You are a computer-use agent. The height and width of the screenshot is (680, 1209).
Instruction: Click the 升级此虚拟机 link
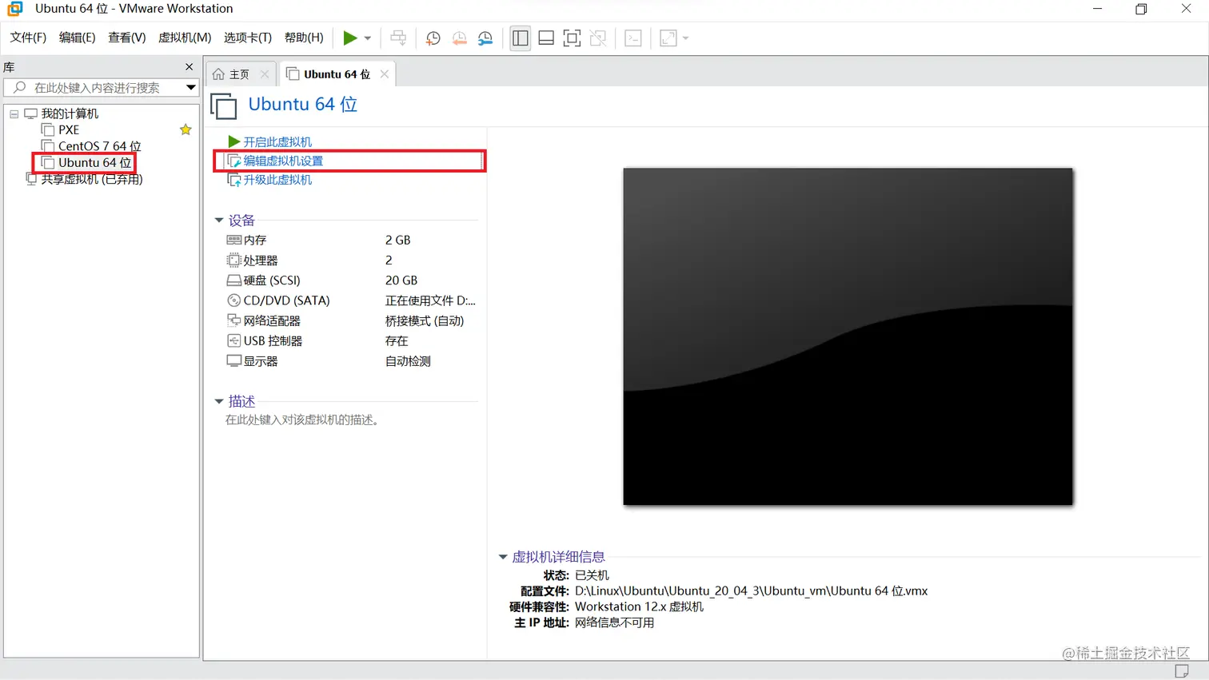[276, 180]
